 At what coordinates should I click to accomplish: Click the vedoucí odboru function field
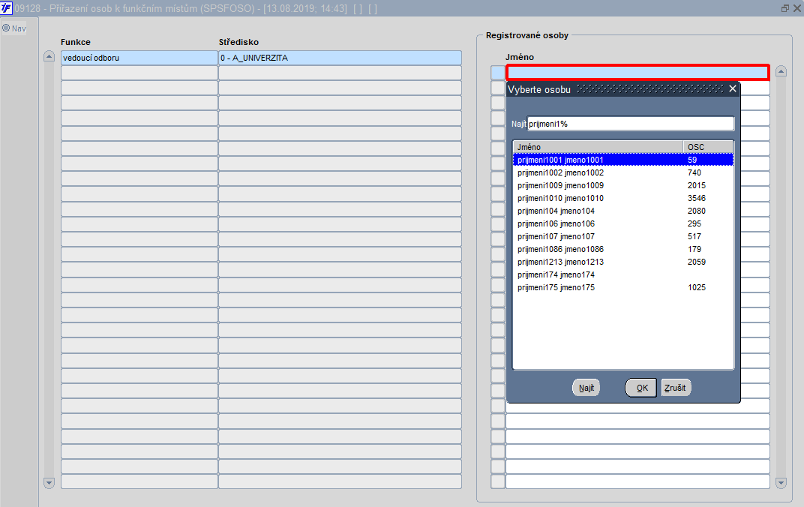tap(139, 58)
